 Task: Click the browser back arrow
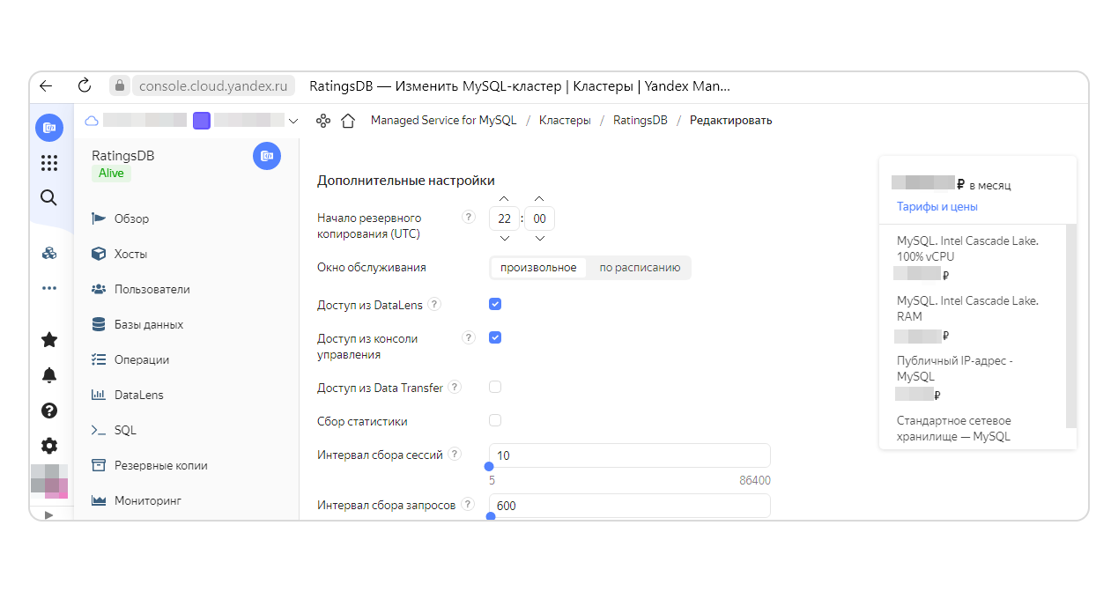click(x=46, y=86)
